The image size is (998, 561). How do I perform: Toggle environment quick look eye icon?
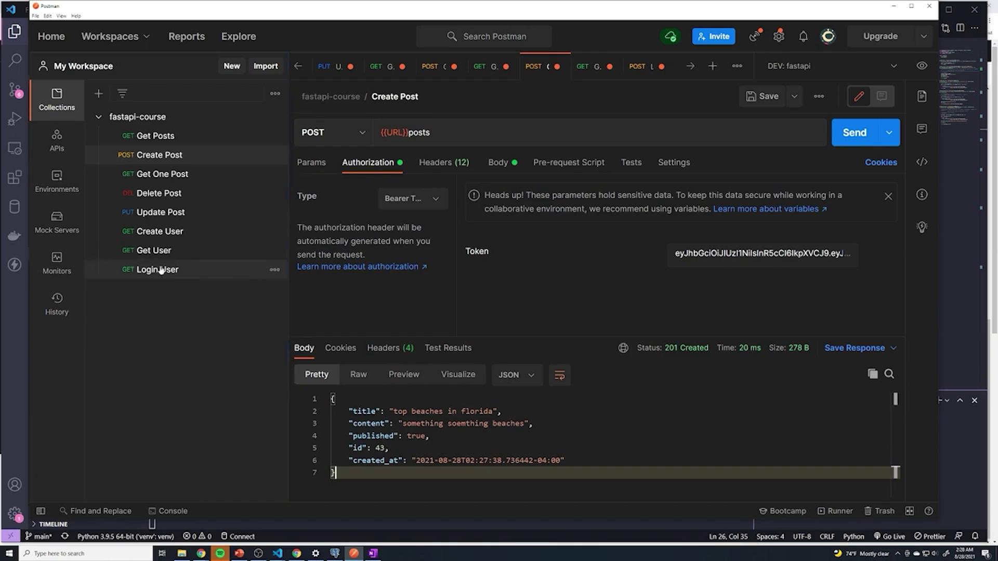pos(922,66)
